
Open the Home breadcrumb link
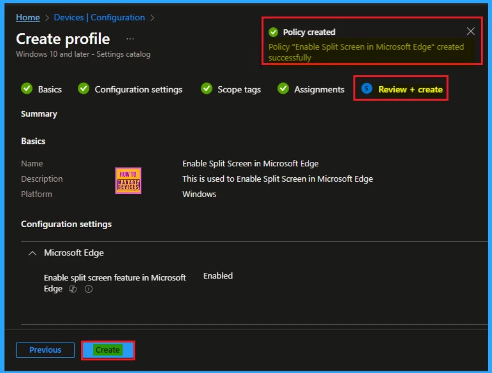28,17
